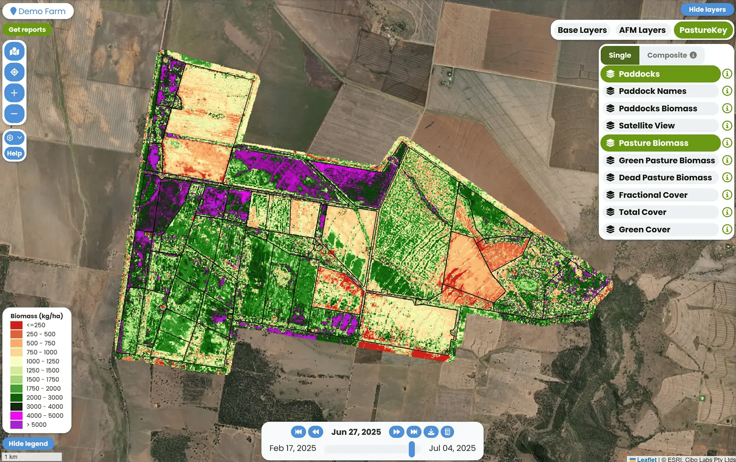Click the locate/crosshair target icon

pos(14,72)
